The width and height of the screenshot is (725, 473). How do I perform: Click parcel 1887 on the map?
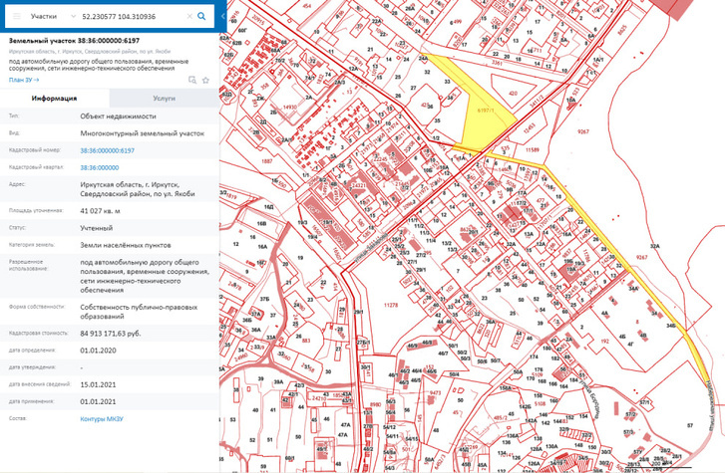click(267, 160)
